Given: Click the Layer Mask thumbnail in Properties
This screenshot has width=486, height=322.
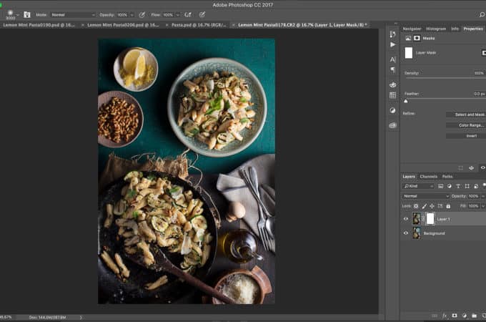Looking at the screenshot, I should pyautogui.click(x=409, y=53).
